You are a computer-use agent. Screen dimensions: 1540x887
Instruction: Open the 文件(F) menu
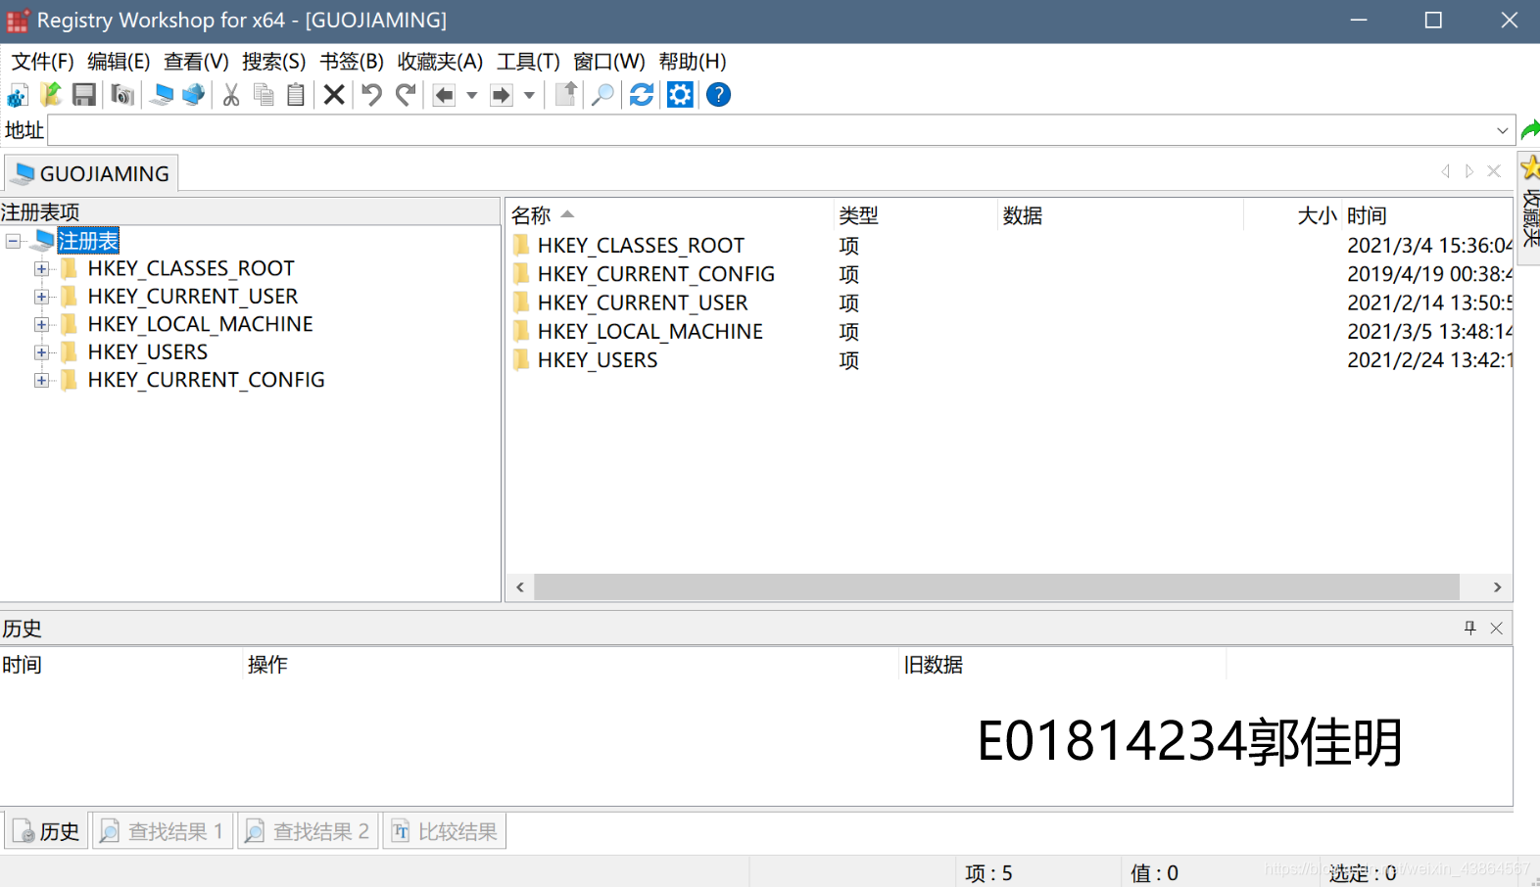tap(42, 62)
